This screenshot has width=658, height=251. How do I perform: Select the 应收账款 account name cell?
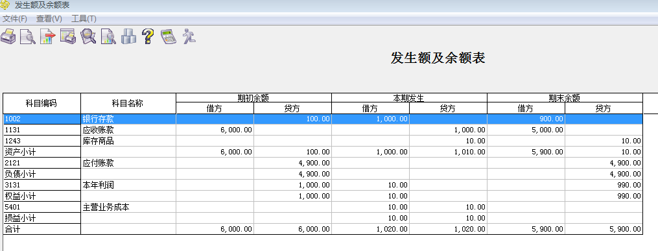click(128, 130)
